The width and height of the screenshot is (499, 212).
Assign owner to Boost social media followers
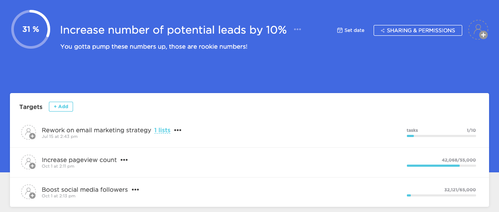pos(29,192)
